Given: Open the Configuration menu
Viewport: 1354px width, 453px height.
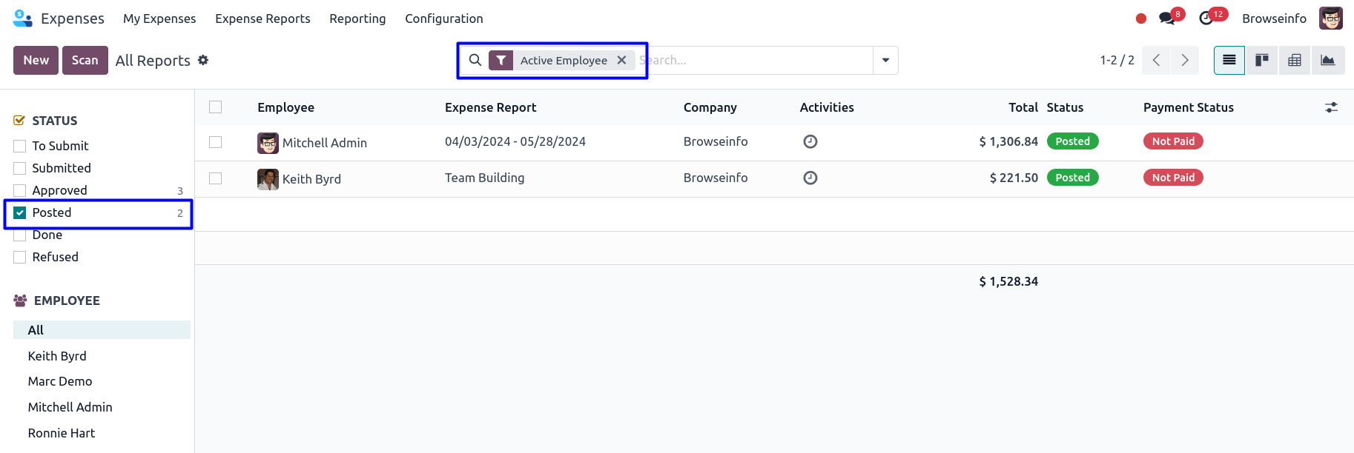Looking at the screenshot, I should (x=443, y=19).
